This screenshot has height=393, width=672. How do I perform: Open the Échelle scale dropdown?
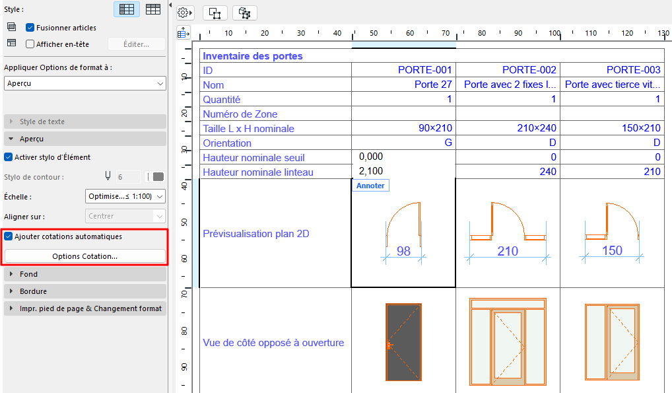tap(125, 196)
